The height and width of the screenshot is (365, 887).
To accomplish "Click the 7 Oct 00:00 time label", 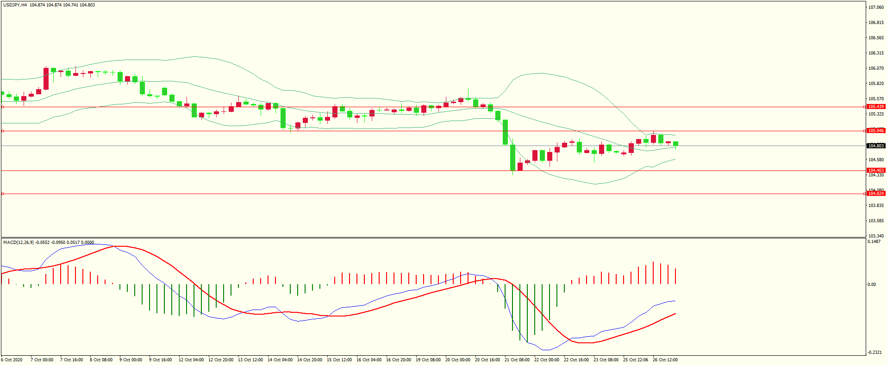I will (42, 360).
